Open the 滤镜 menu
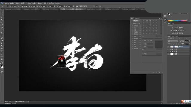 click(x=40, y=3)
